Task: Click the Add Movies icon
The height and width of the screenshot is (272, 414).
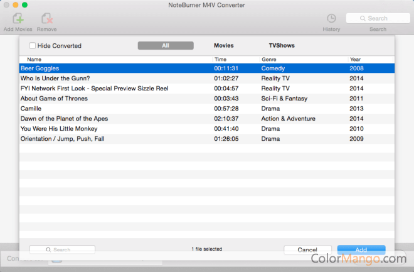Action: [18, 19]
